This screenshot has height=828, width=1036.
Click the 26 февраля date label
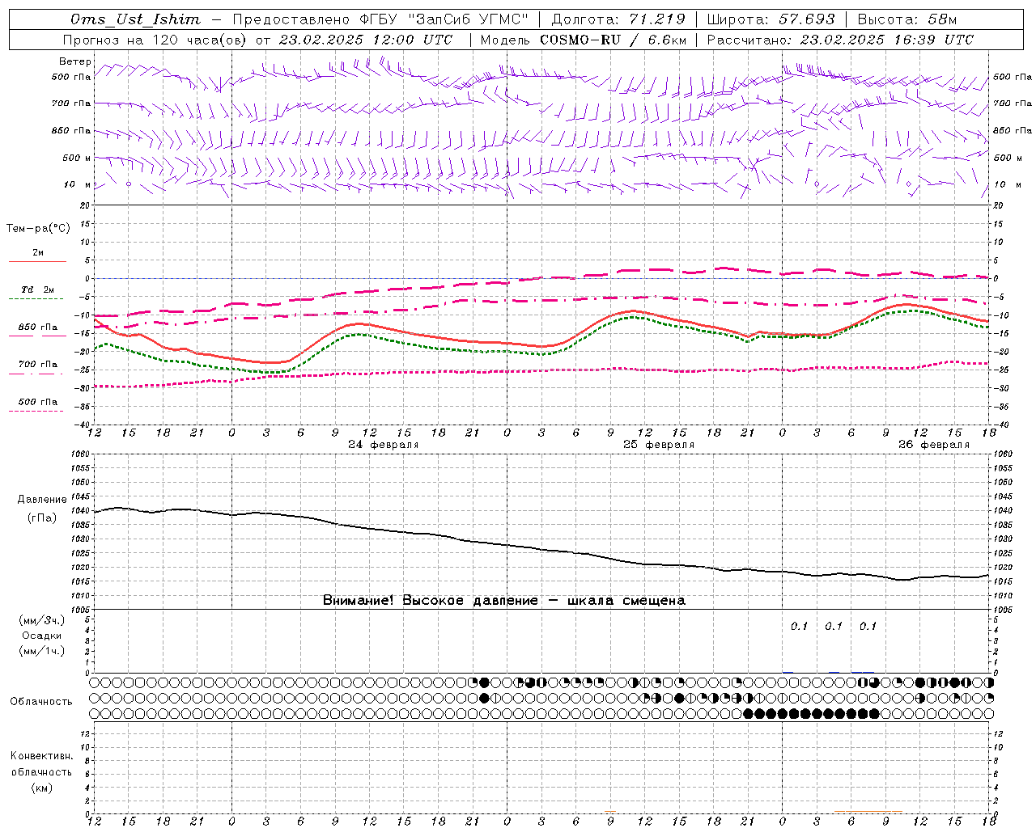coord(933,445)
